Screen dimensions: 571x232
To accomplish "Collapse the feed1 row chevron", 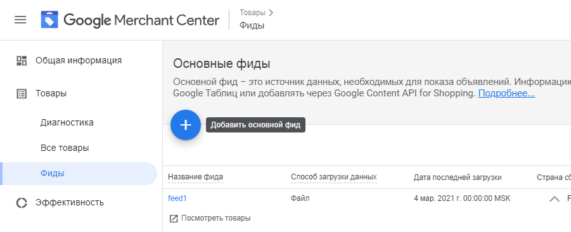I will 555,199.
